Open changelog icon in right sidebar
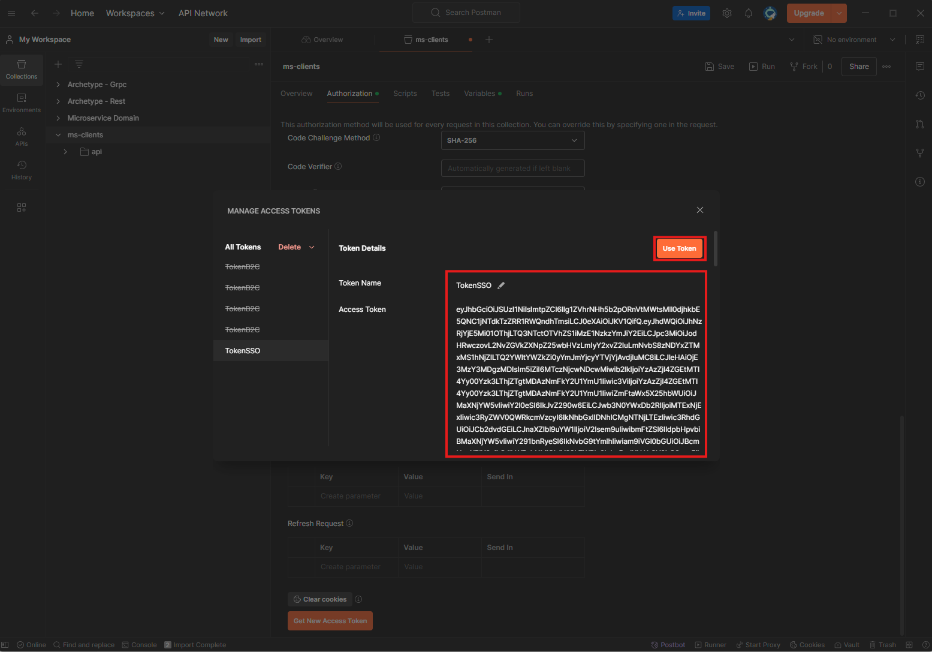The height and width of the screenshot is (652, 932). point(920,95)
